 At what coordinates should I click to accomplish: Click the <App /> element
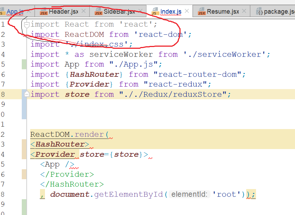pyautogui.click(x=57, y=164)
